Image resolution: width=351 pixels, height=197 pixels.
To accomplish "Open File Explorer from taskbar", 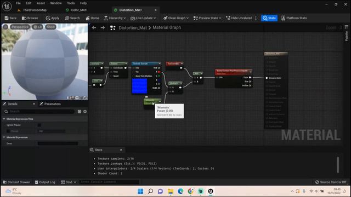I will click(171, 191).
